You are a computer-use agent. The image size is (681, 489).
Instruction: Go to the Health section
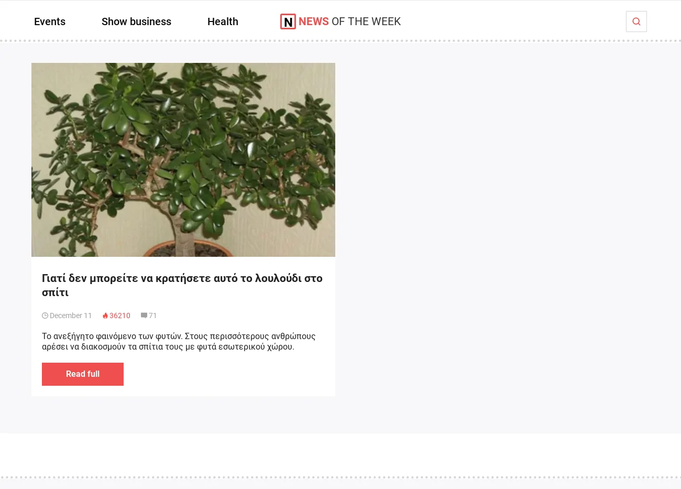(x=223, y=21)
